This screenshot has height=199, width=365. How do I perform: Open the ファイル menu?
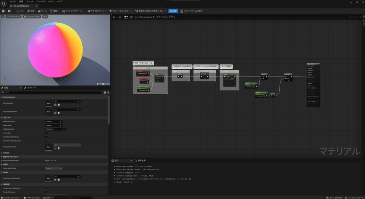(x=13, y=2)
